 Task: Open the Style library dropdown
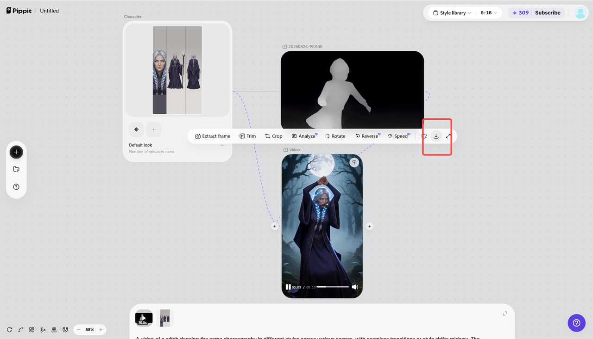click(452, 13)
